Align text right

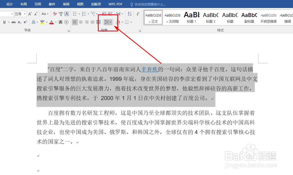click(87, 22)
